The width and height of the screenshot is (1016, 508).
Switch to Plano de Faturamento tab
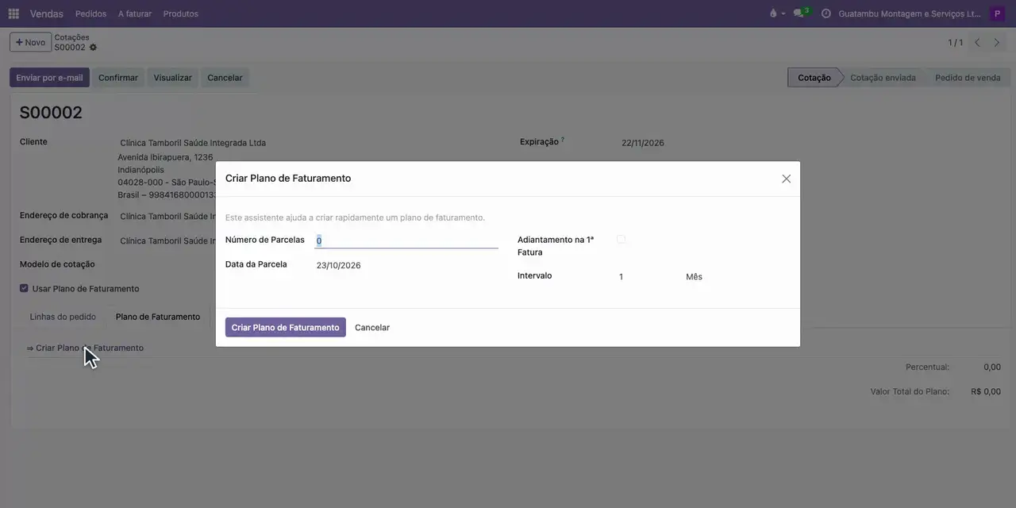click(158, 317)
